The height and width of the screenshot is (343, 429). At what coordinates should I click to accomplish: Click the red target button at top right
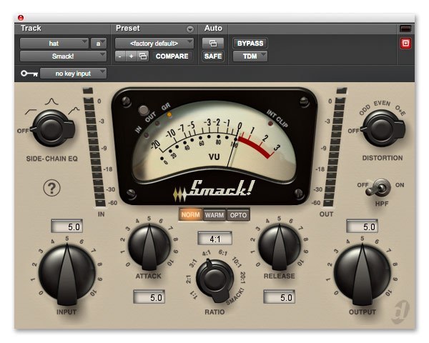pyautogui.click(x=406, y=44)
